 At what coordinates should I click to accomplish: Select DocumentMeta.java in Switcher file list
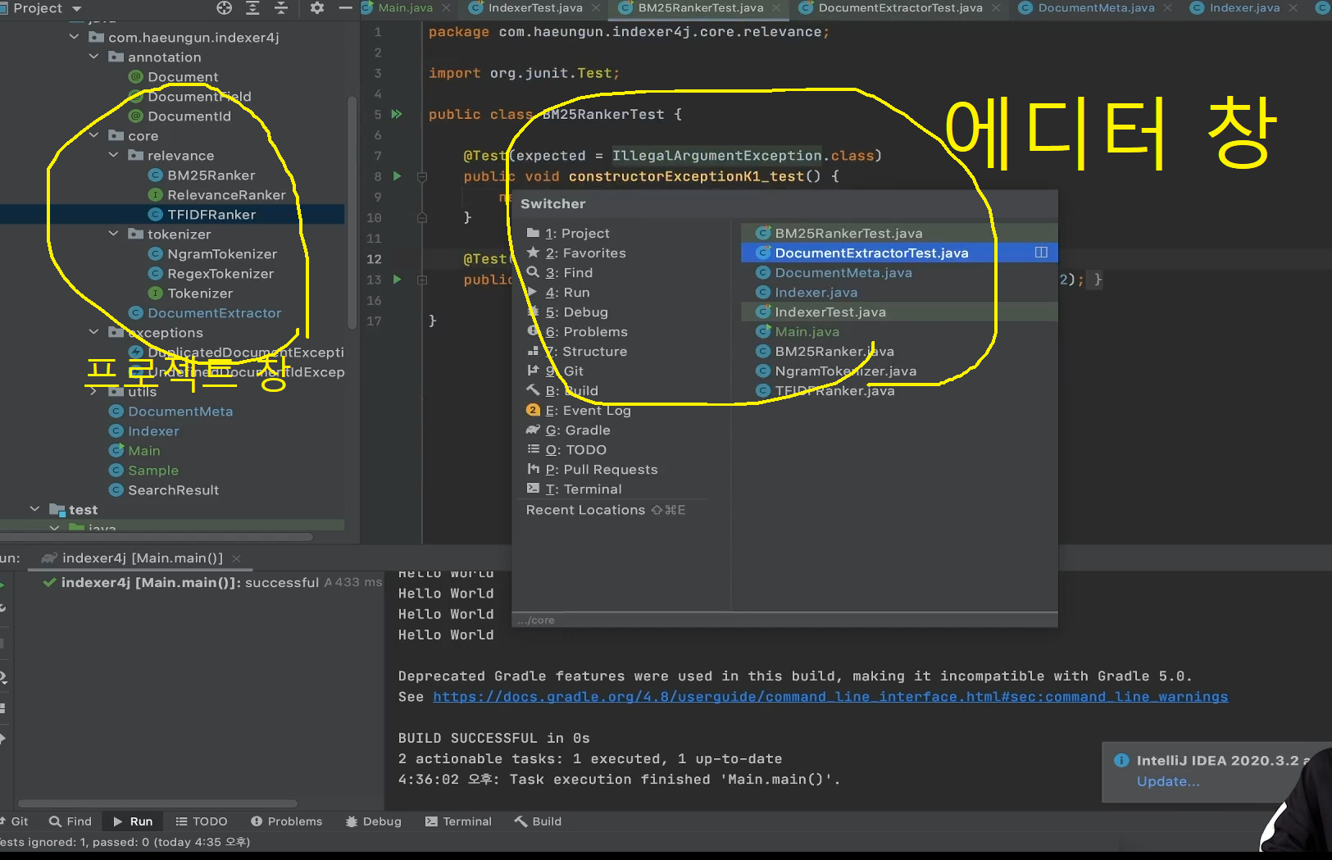[898, 273]
